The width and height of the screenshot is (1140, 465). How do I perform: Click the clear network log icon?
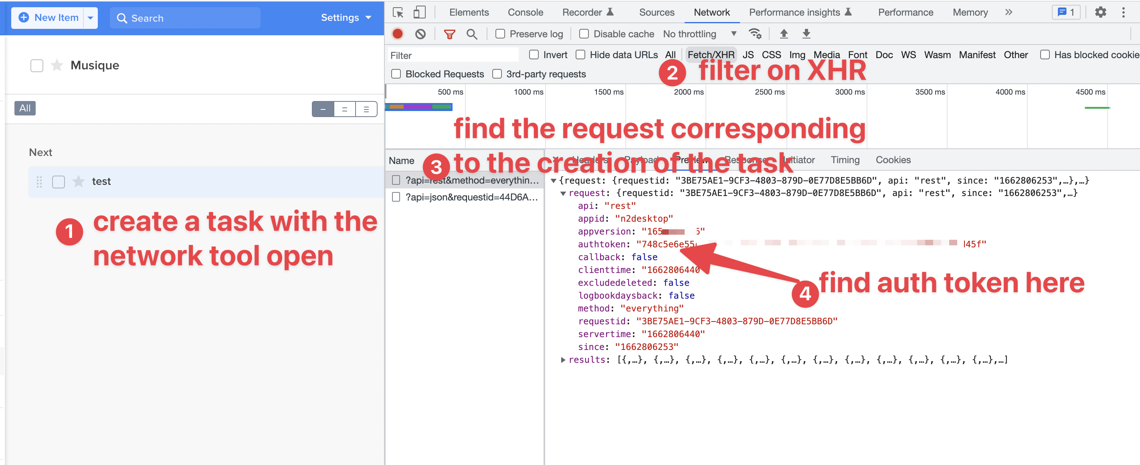pyautogui.click(x=420, y=34)
